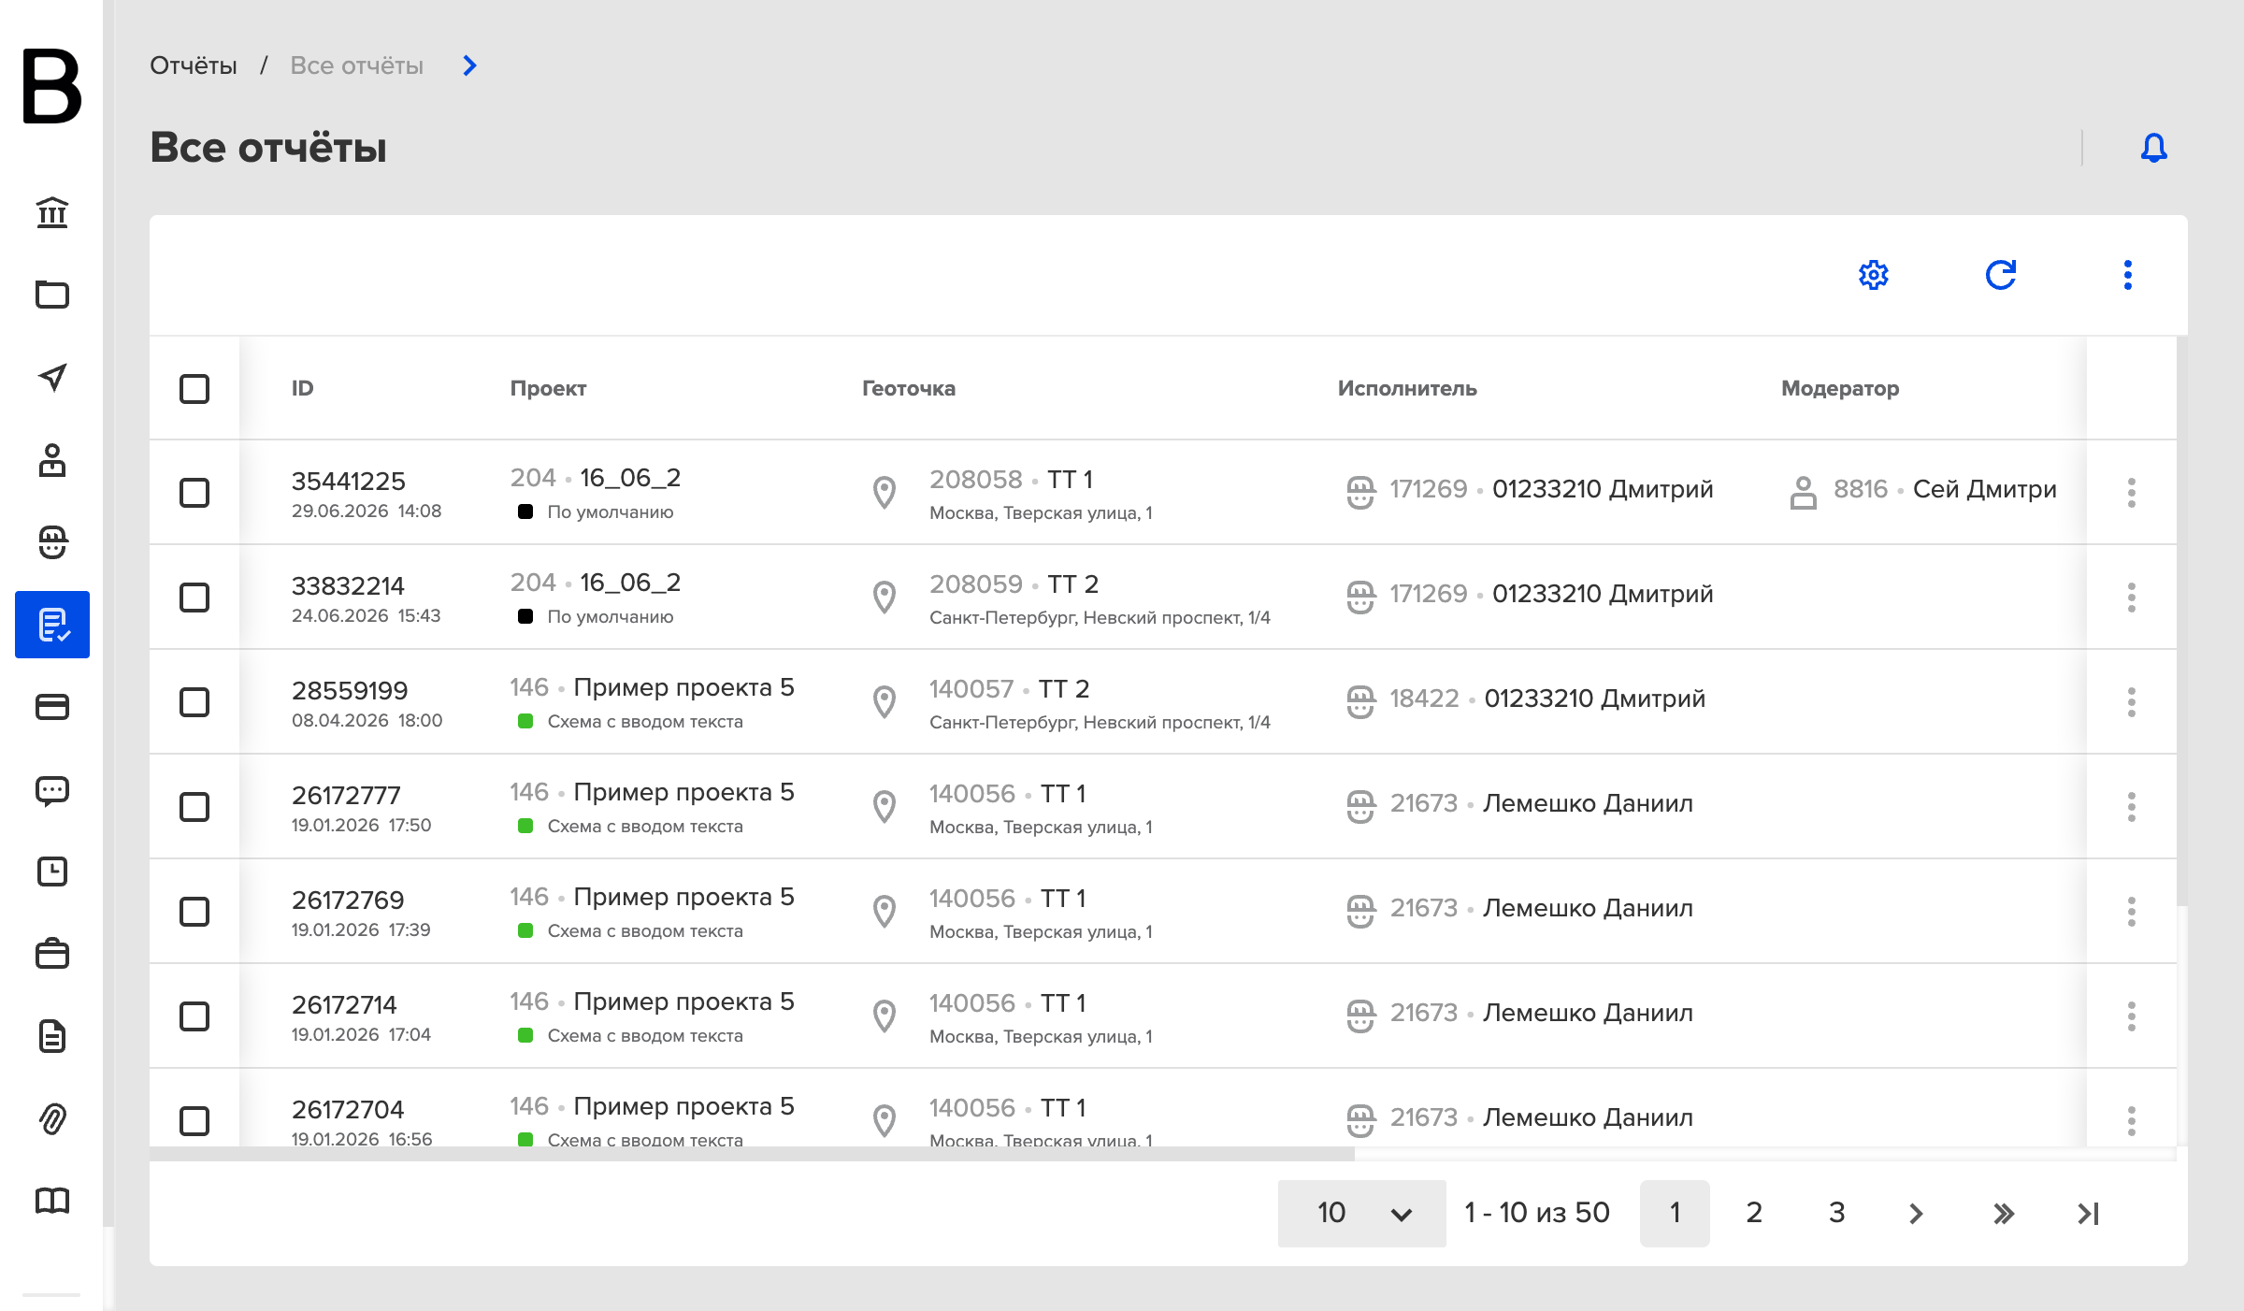Expand the breadcrumb chevron after Все отчёты
The height and width of the screenshot is (1311, 2244).
click(470, 65)
